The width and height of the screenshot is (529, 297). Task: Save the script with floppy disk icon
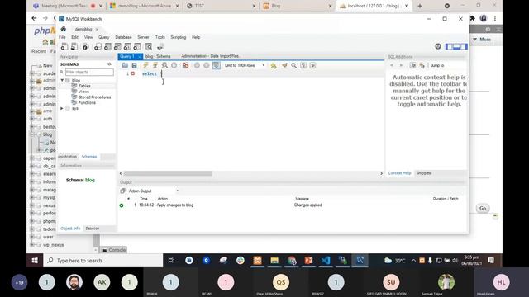[x=134, y=65]
